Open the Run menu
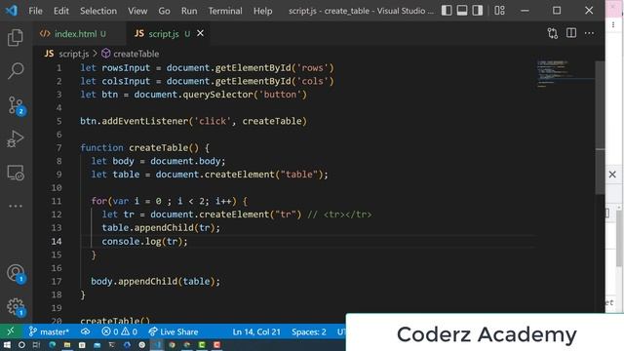The width and height of the screenshot is (624, 351). tap(189, 11)
